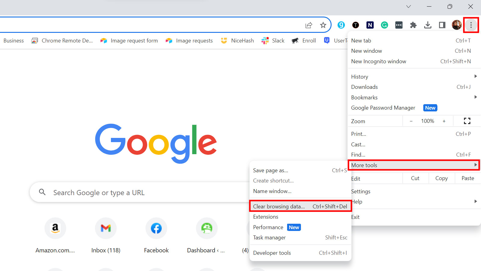
Task: Open Developer tools
Action: tap(300, 253)
